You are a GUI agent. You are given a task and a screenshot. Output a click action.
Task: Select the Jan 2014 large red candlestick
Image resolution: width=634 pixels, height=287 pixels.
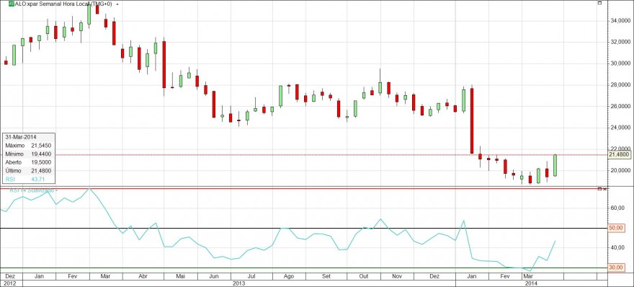pos(472,120)
